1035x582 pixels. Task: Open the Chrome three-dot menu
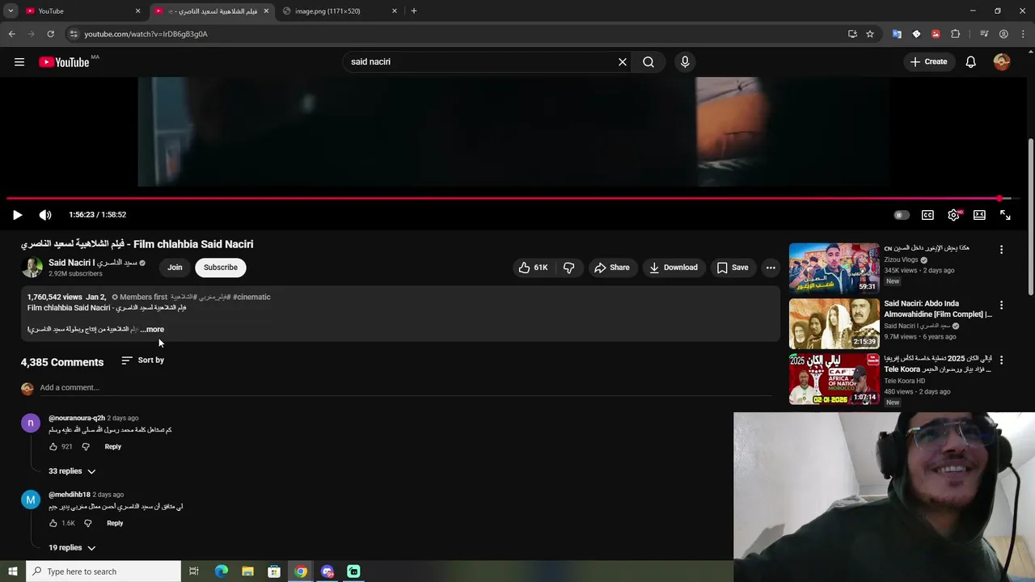coord(1023,34)
